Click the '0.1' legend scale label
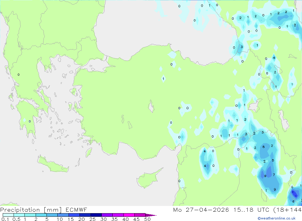The height and width of the screenshot is (221, 302). point(5,219)
